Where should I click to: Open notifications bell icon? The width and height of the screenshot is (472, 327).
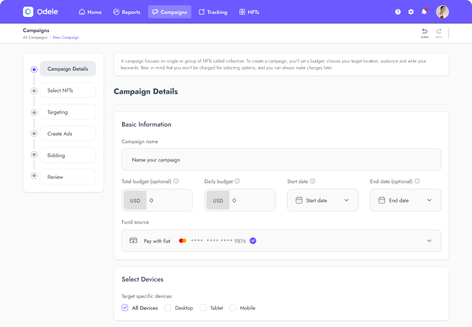coord(424,12)
